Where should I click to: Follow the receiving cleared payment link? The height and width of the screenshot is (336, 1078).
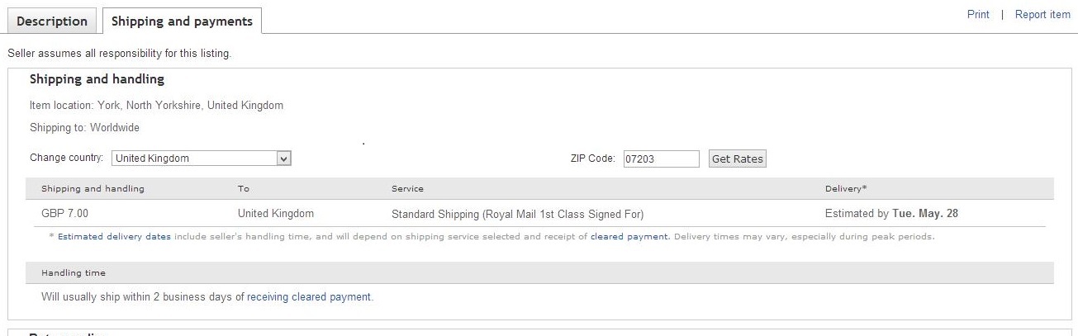310,297
